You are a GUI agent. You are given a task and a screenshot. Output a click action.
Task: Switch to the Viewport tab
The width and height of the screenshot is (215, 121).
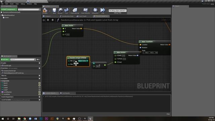click(48, 16)
